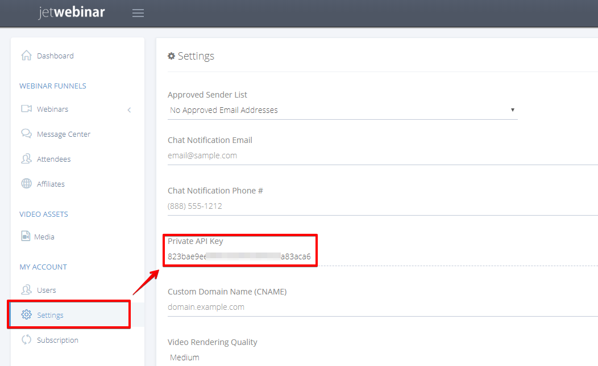Click the VIDEO ASSETS section heading

tap(44, 214)
